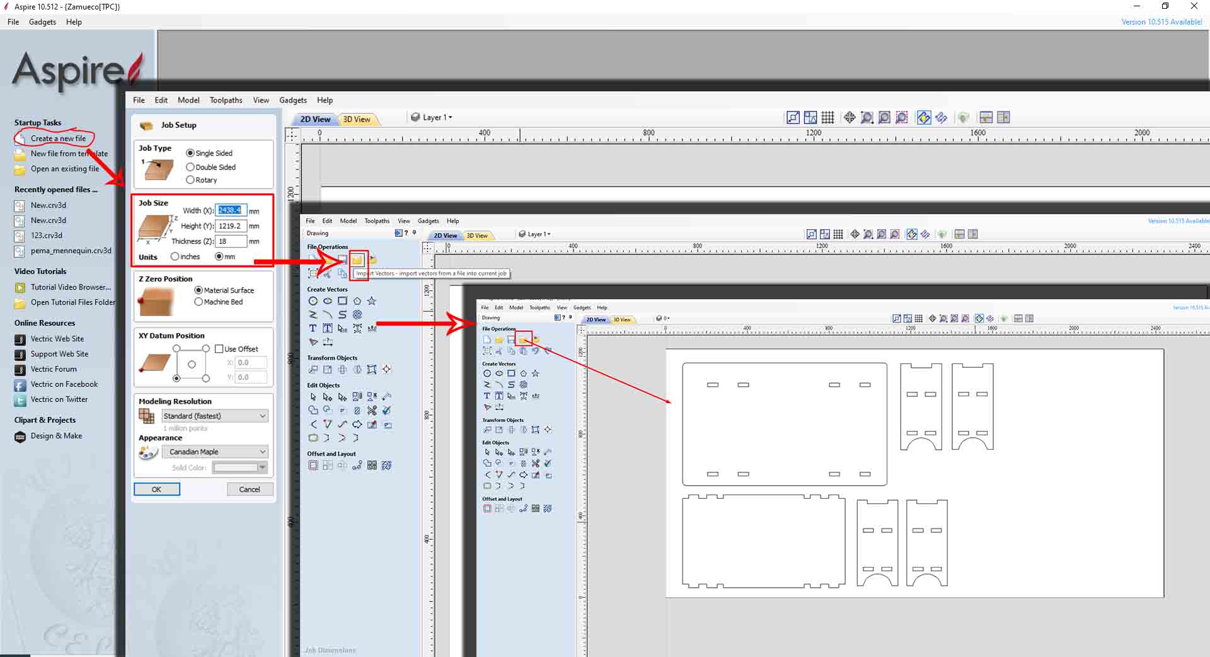Screen dimensions: 1210x657
Task: Select Trim scissors tool in middle Edit Objects
Action: [x=372, y=410]
